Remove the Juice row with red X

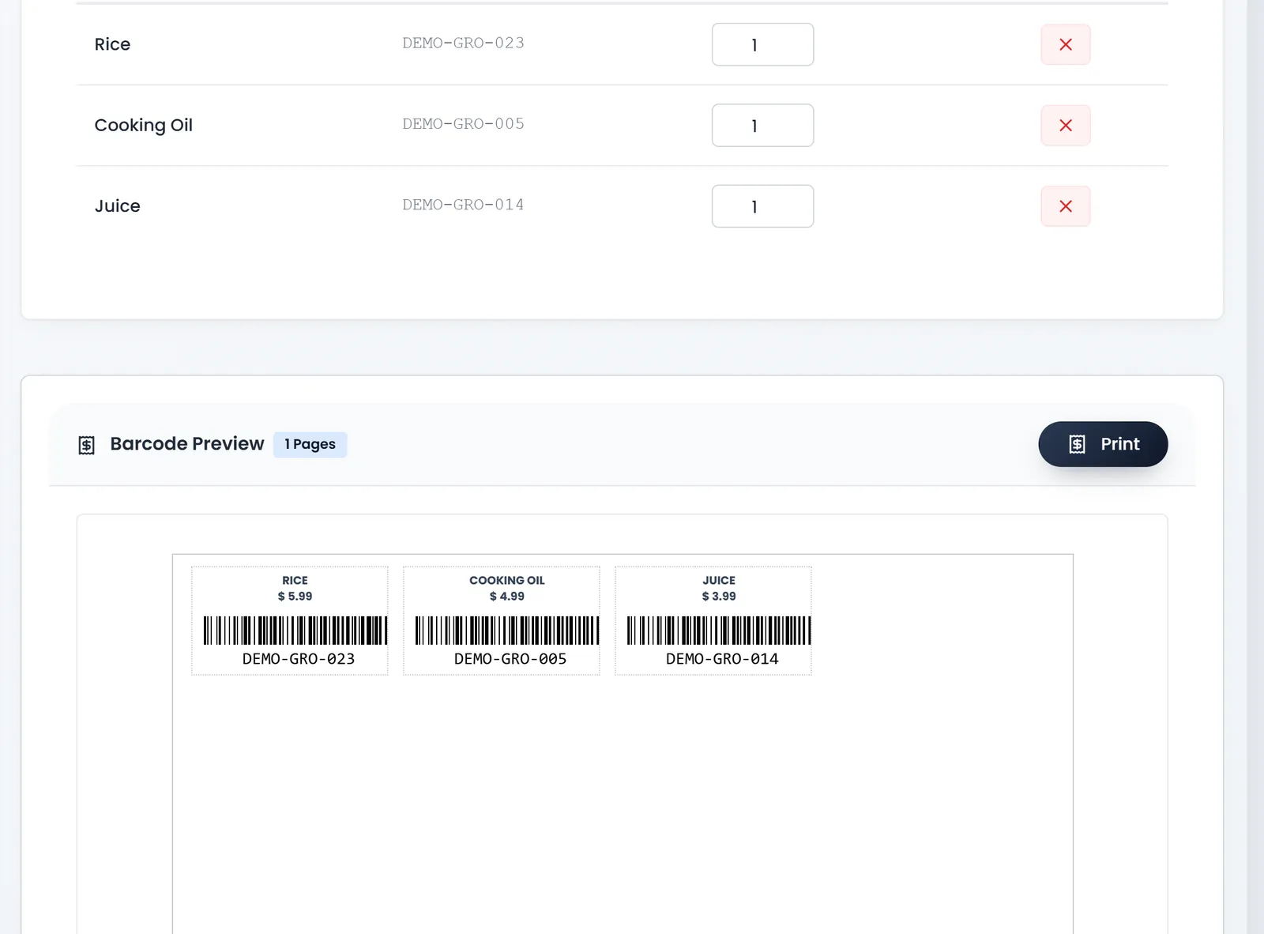coord(1065,206)
